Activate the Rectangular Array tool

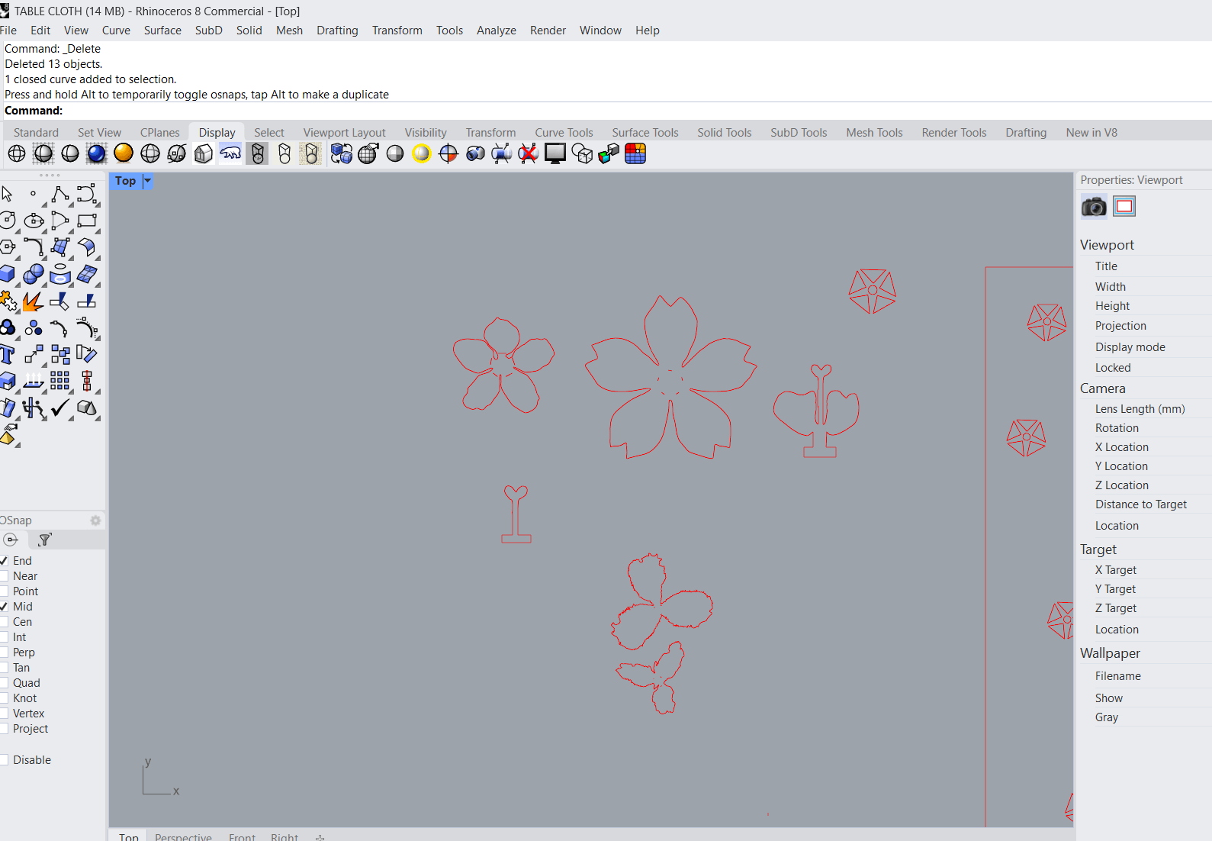pos(59,380)
